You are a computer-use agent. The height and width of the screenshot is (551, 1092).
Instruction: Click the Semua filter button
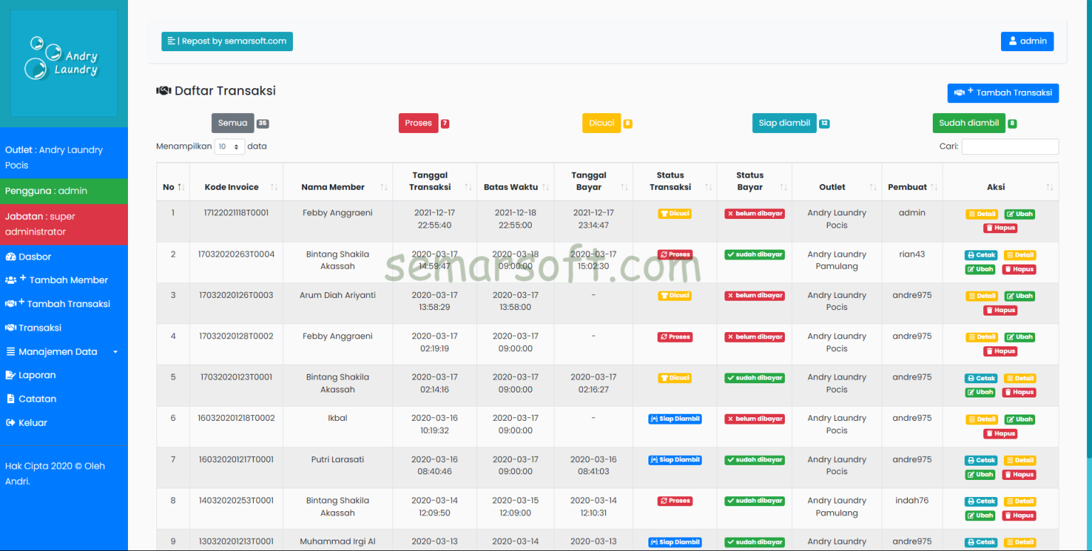point(232,123)
